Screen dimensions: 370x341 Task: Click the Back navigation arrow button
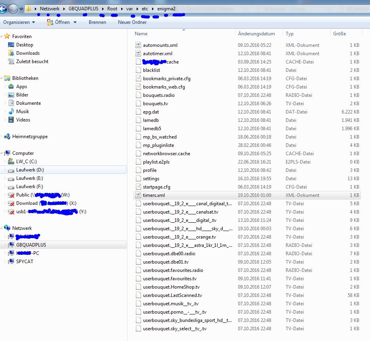3,8
